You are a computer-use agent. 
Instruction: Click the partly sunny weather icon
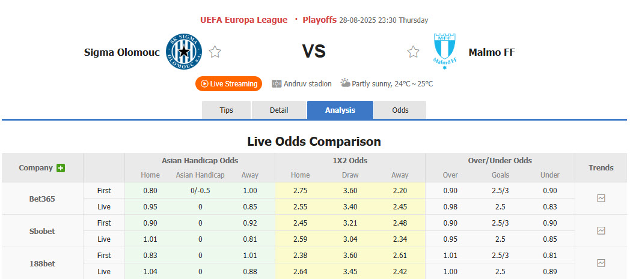click(346, 83)
